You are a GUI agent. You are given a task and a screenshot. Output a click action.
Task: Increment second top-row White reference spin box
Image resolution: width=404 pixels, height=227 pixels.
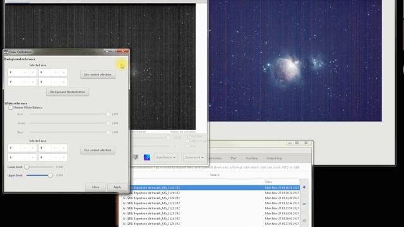pyautogui.click(x=63, y=148)
